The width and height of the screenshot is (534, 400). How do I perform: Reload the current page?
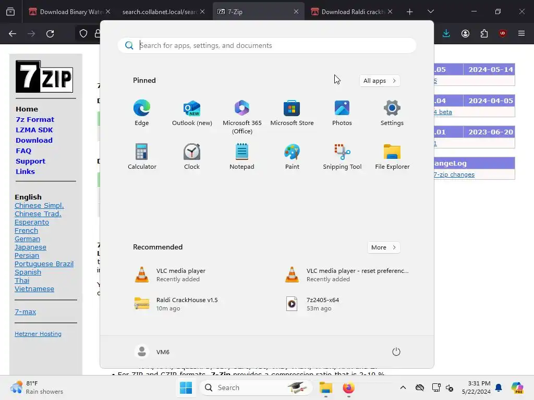tap(50, 34)
